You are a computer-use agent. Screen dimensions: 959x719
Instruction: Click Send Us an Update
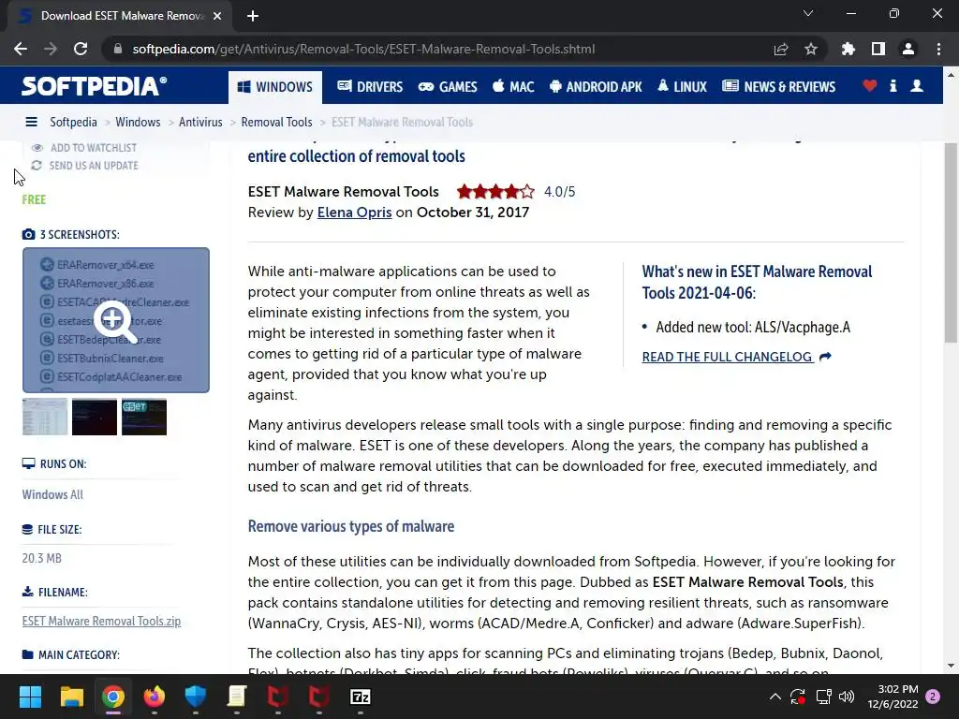pos(85,165)
